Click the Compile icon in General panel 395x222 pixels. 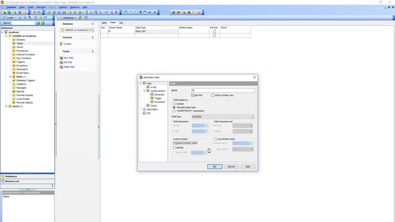pos(61,44)
